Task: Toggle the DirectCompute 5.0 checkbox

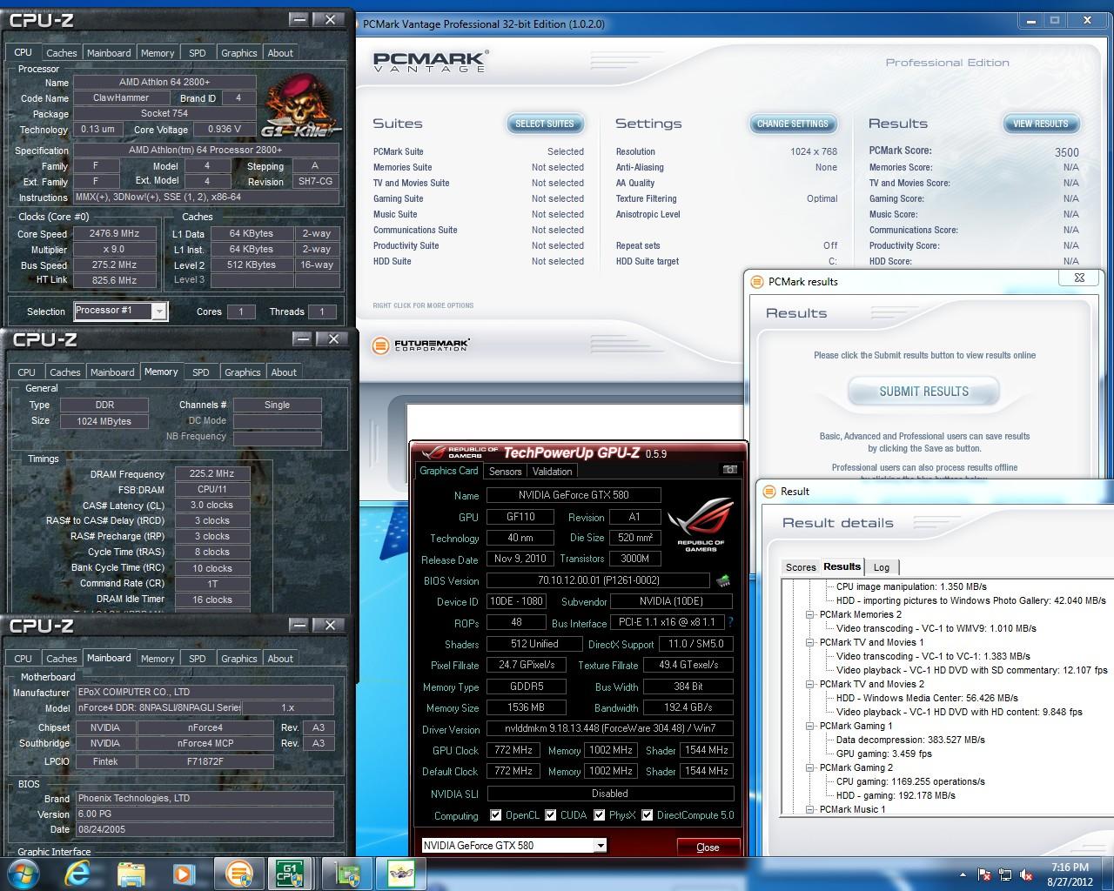Action: point(648,815)
